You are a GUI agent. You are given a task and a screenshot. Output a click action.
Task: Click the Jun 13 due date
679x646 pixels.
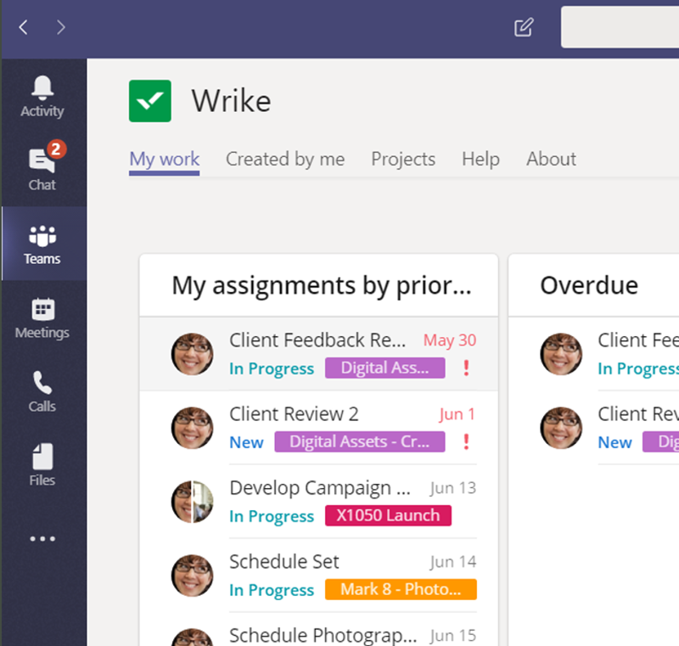[x=453, y=488]
